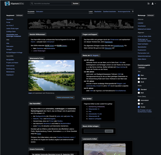Click the HammWiki logo icon
161x155 pixels.
coord(7,4)
